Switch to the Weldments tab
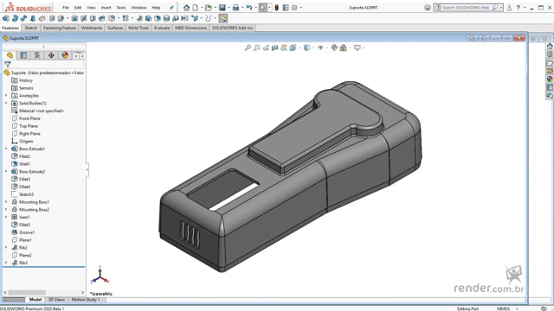 tap(92, 28)
